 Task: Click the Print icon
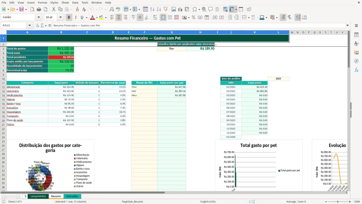tap(39, 9)
